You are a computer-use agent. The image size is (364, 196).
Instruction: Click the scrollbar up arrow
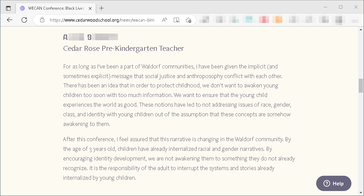361,30
